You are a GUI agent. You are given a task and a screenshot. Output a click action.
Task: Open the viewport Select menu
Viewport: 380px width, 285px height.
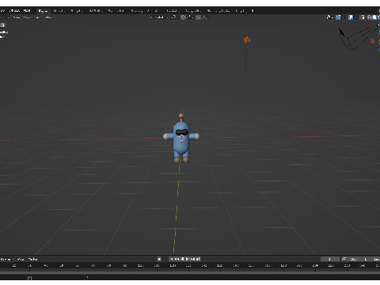[x=28, y=17]
